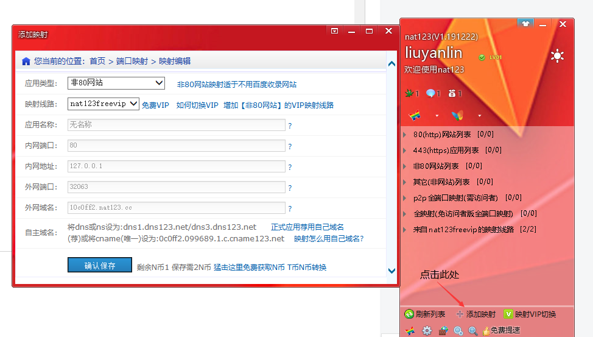Click the 应用名称 input field
This screenshot has height=337, width=593.
(x=176, y=125)
